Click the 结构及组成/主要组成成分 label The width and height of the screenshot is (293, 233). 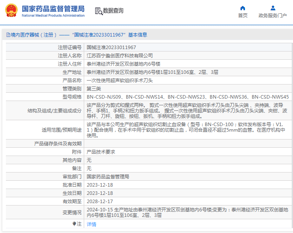pyautogui.click(x=55, y=111)
